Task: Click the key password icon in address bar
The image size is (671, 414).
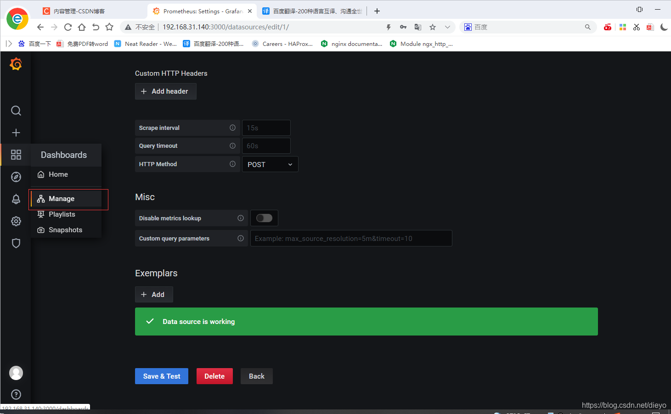Action: (x=403, y=27)
